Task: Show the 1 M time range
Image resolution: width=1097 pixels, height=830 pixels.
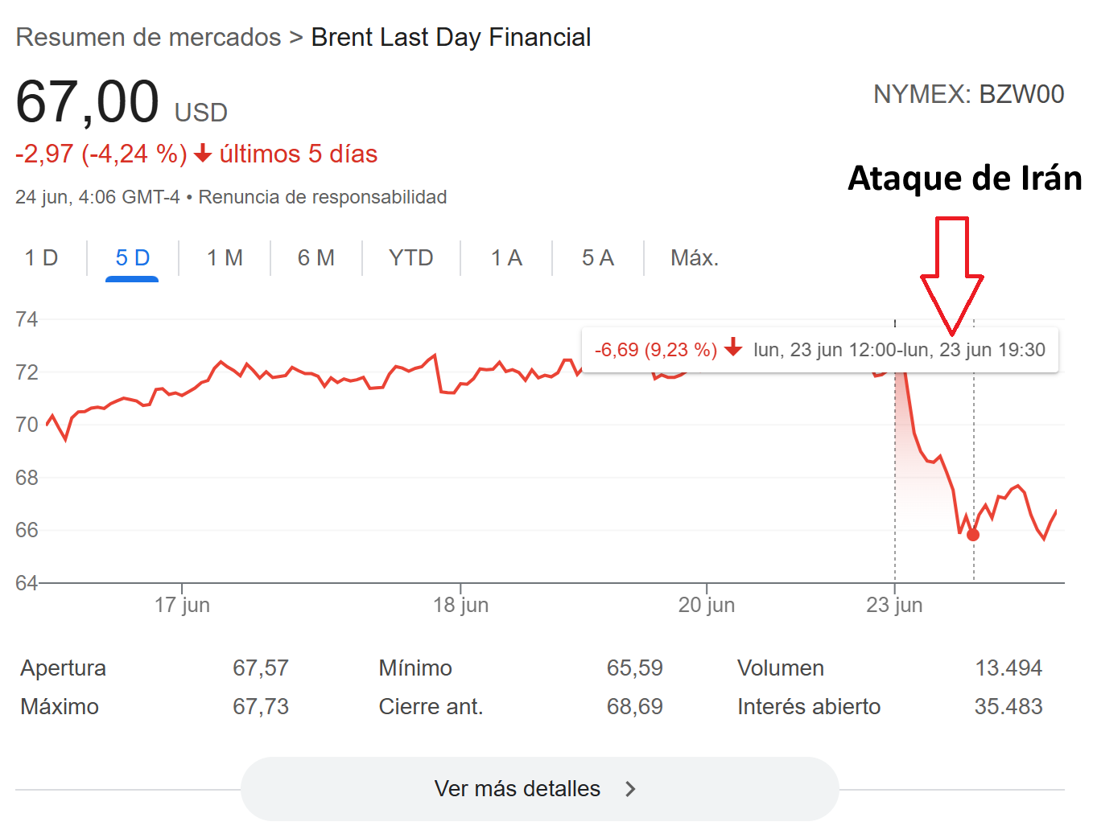Action: [x=225, y=258]
